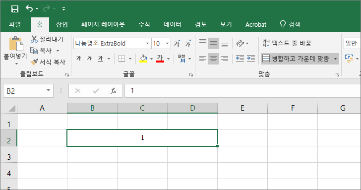Apply the yellow fill color bucket
The image size is (361, 190).
(143, 59)
